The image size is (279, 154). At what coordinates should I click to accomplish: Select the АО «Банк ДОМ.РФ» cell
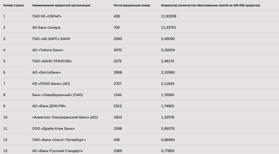tap(49, 106)
